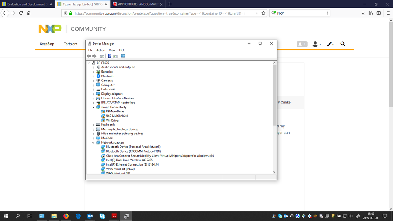This screenshot has height=221, width=393.
Task: Select Mice and other pointing devices
Action: click(122, 134)
